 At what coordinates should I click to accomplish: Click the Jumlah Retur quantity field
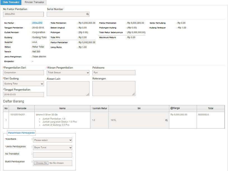point(99,120)
